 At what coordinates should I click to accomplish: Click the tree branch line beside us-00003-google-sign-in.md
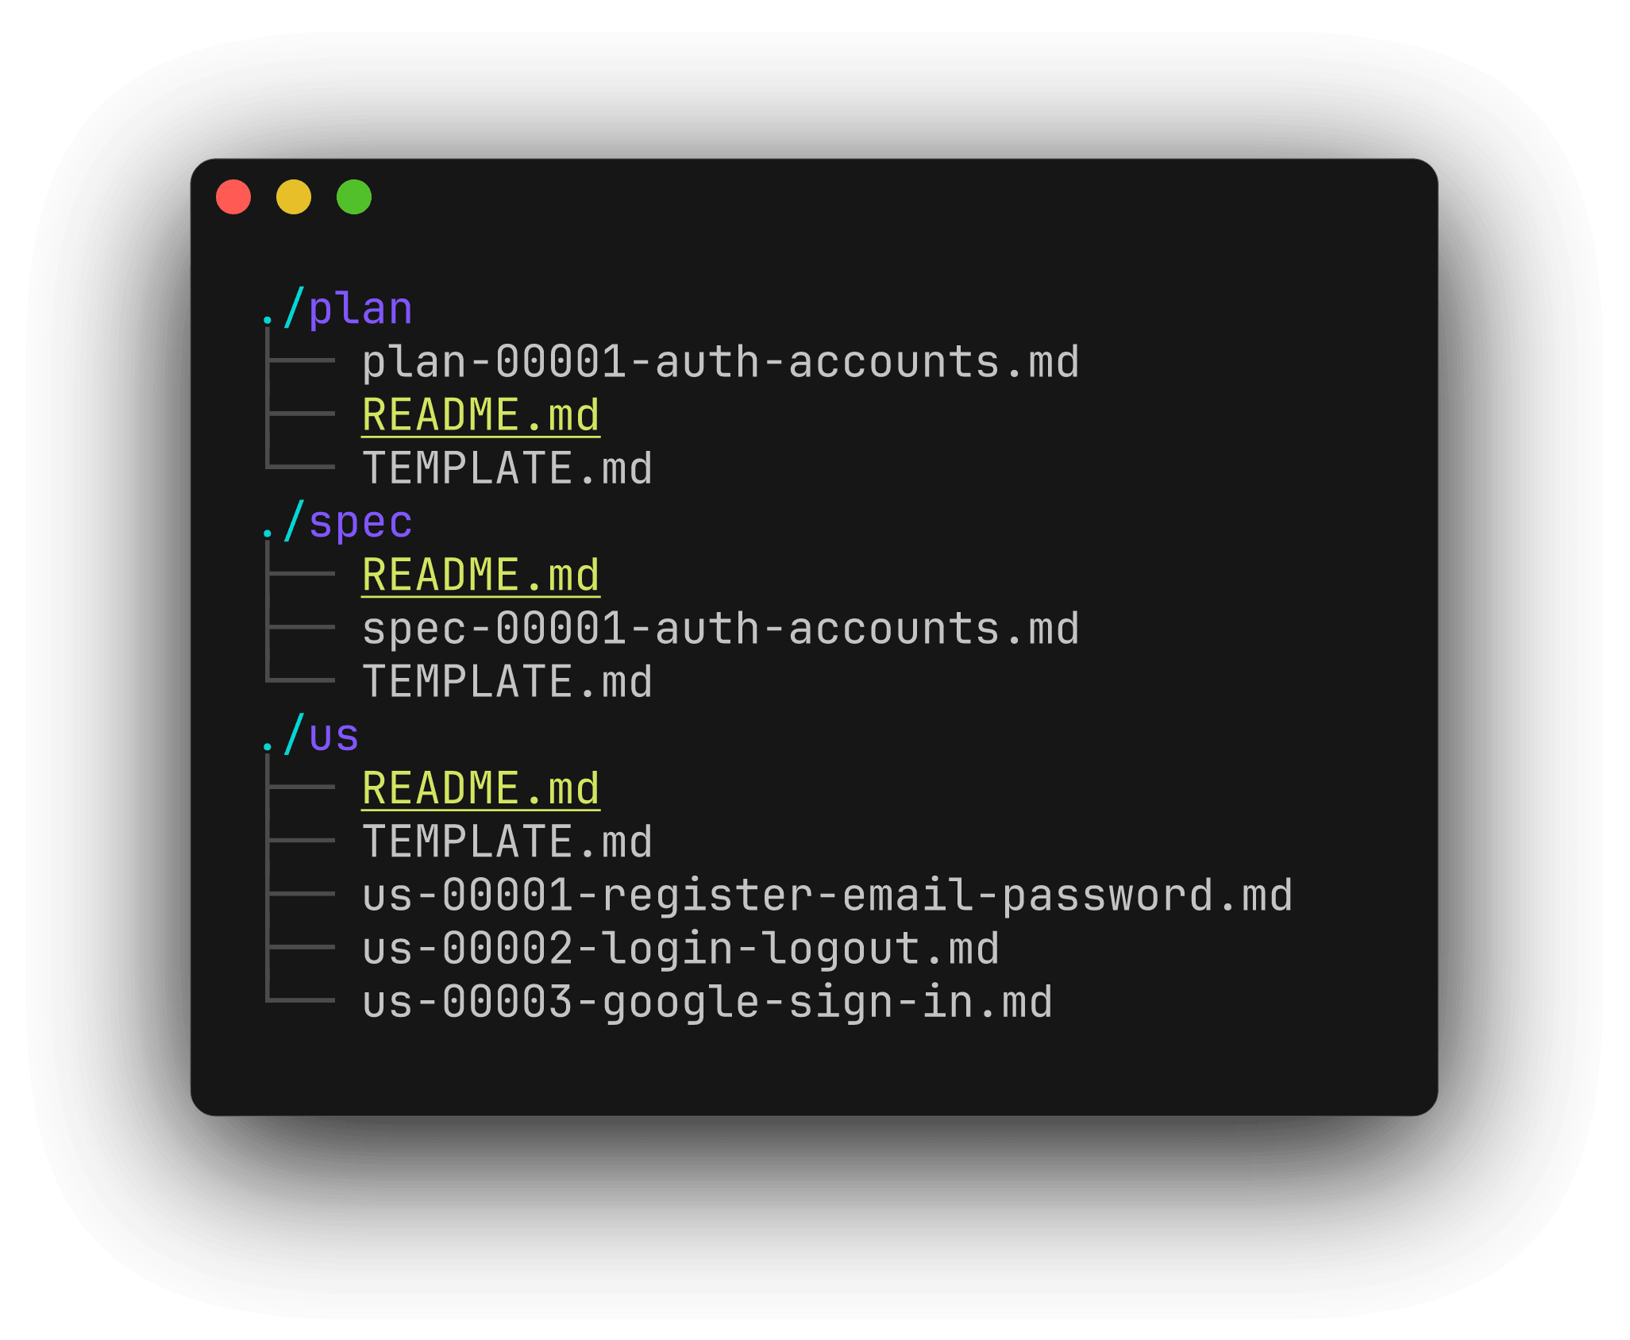(300, 1000)
